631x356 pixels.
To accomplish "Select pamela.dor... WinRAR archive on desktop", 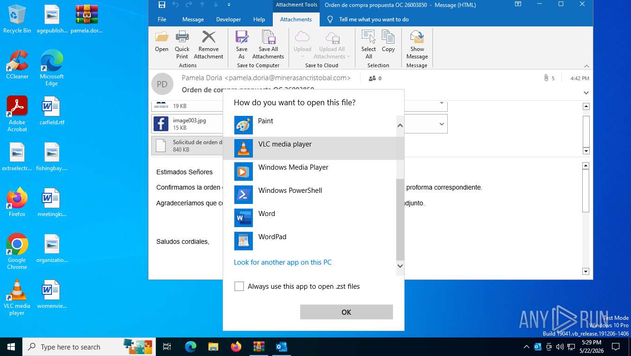I will tap(87, 19).
